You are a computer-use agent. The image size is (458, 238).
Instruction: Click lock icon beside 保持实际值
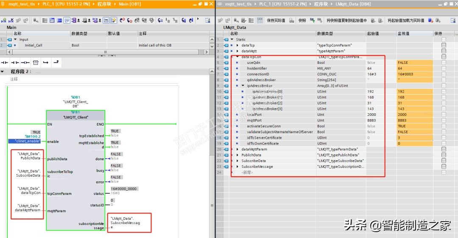291,20
